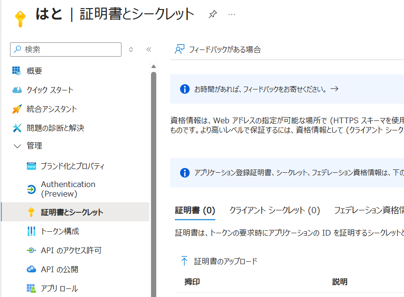Viewport: 404px width, 297px height.
Task: Click the upload arrow icon
Action: (x=184, y=261)
